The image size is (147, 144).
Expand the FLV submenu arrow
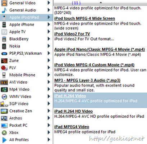pyautogui.click(x=49, y=68)
